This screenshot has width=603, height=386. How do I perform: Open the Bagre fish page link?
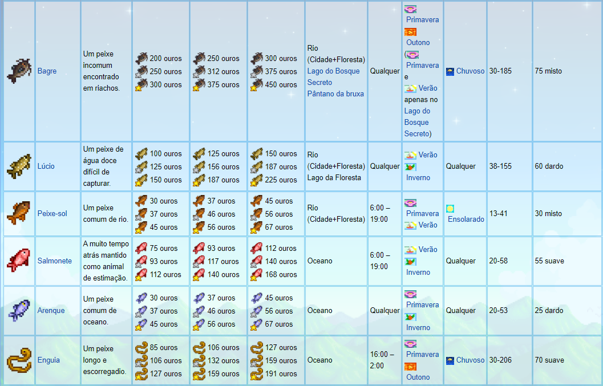click(47, 71)
